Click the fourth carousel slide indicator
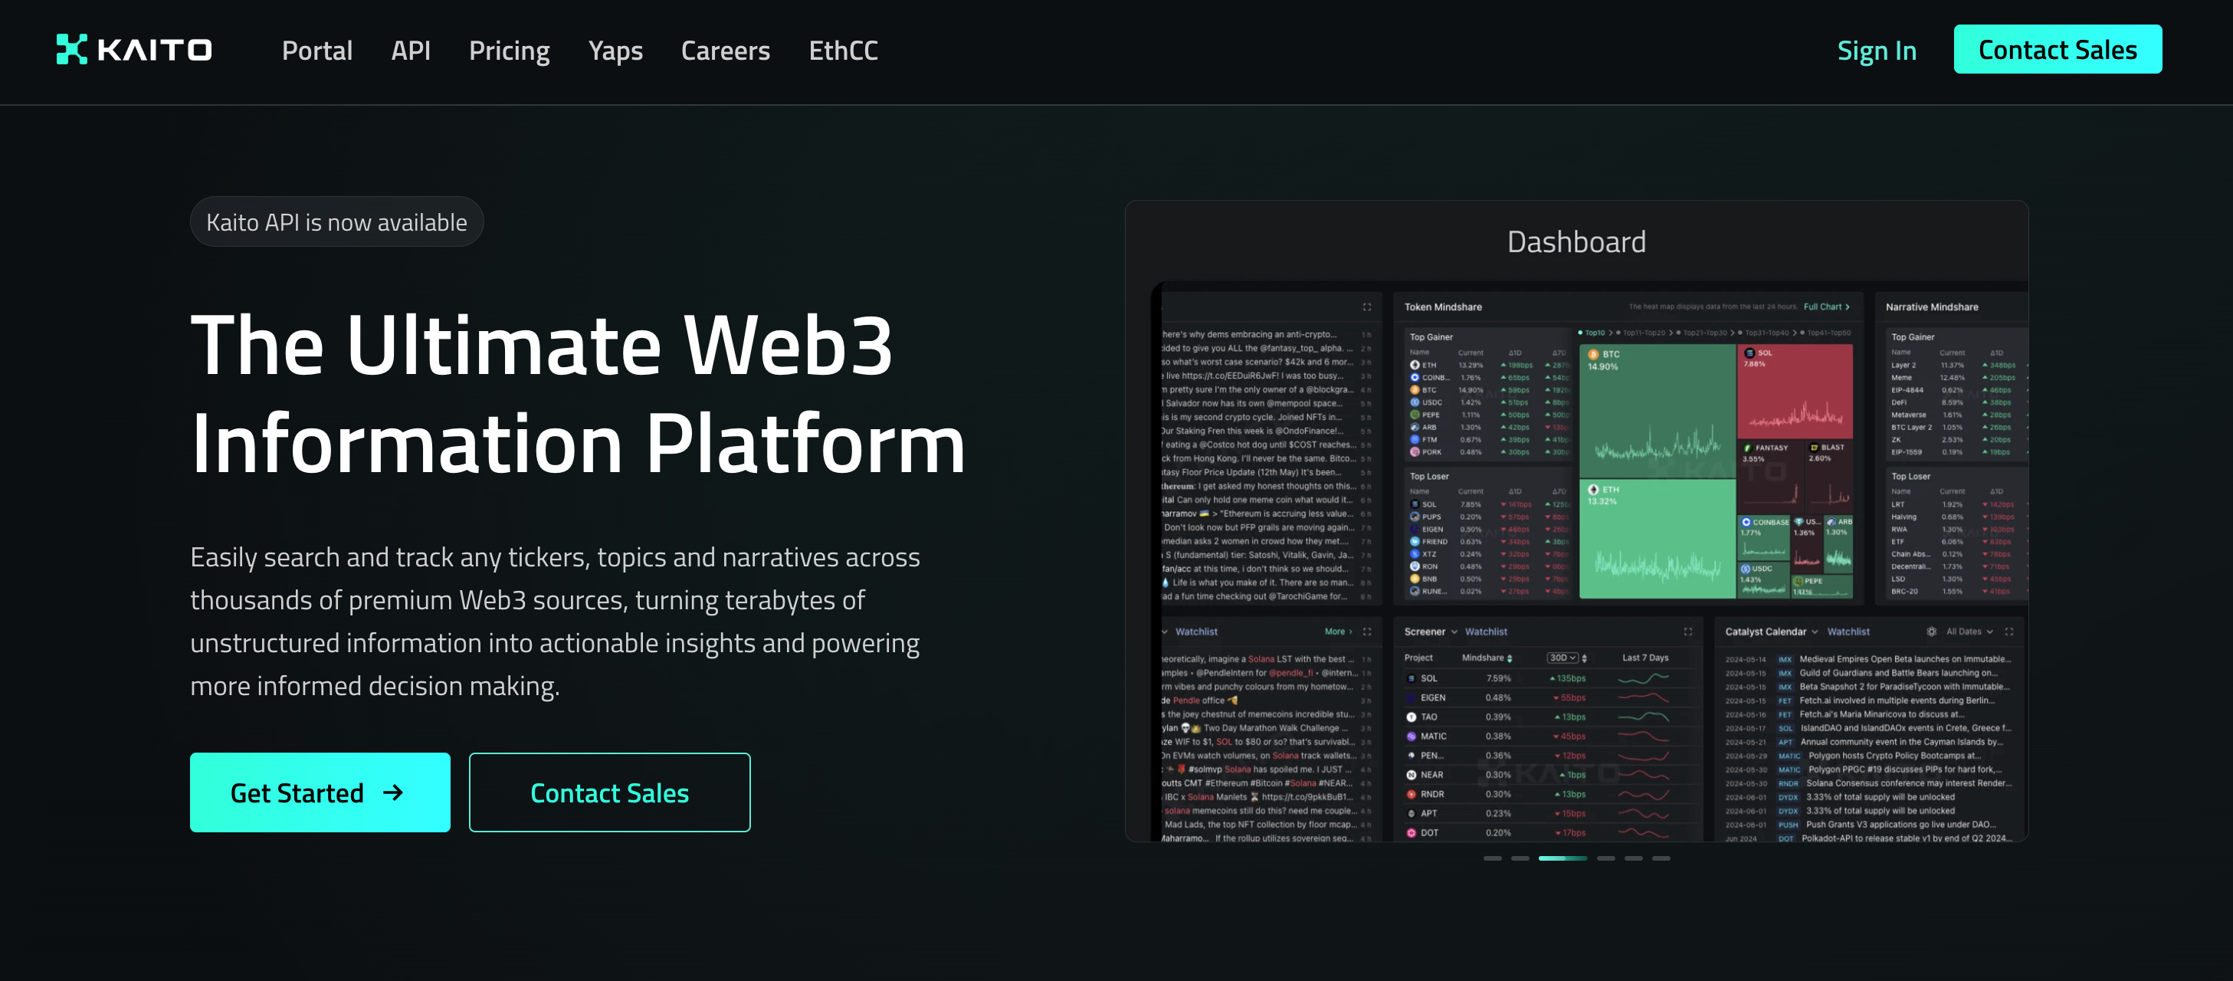 click(x=1605, y=858)
